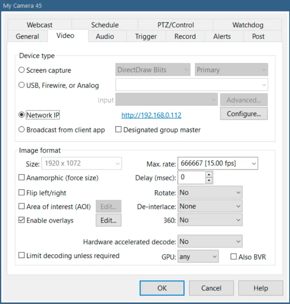Click inside the Delay (msec) field

pos(192,178)
